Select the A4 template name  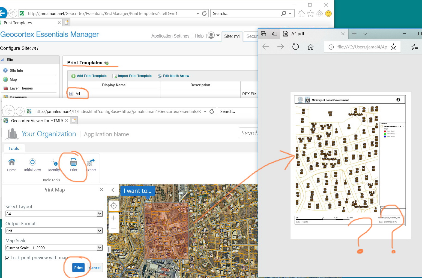point(78,94)
